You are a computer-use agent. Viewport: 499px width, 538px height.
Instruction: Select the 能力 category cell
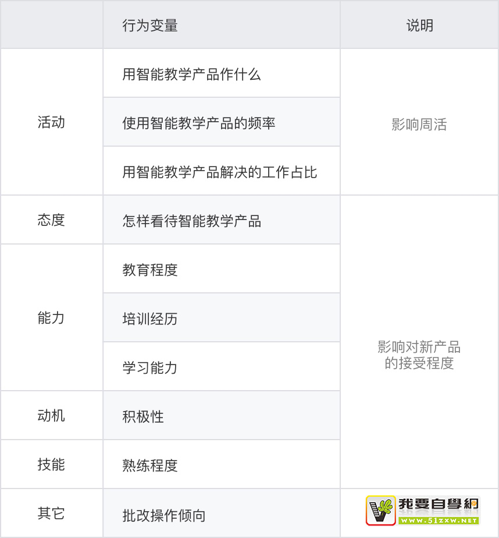pos(51,318)
